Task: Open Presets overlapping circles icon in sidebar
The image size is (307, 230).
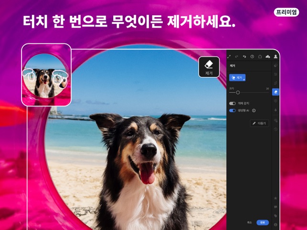Action: pos(275,65)
